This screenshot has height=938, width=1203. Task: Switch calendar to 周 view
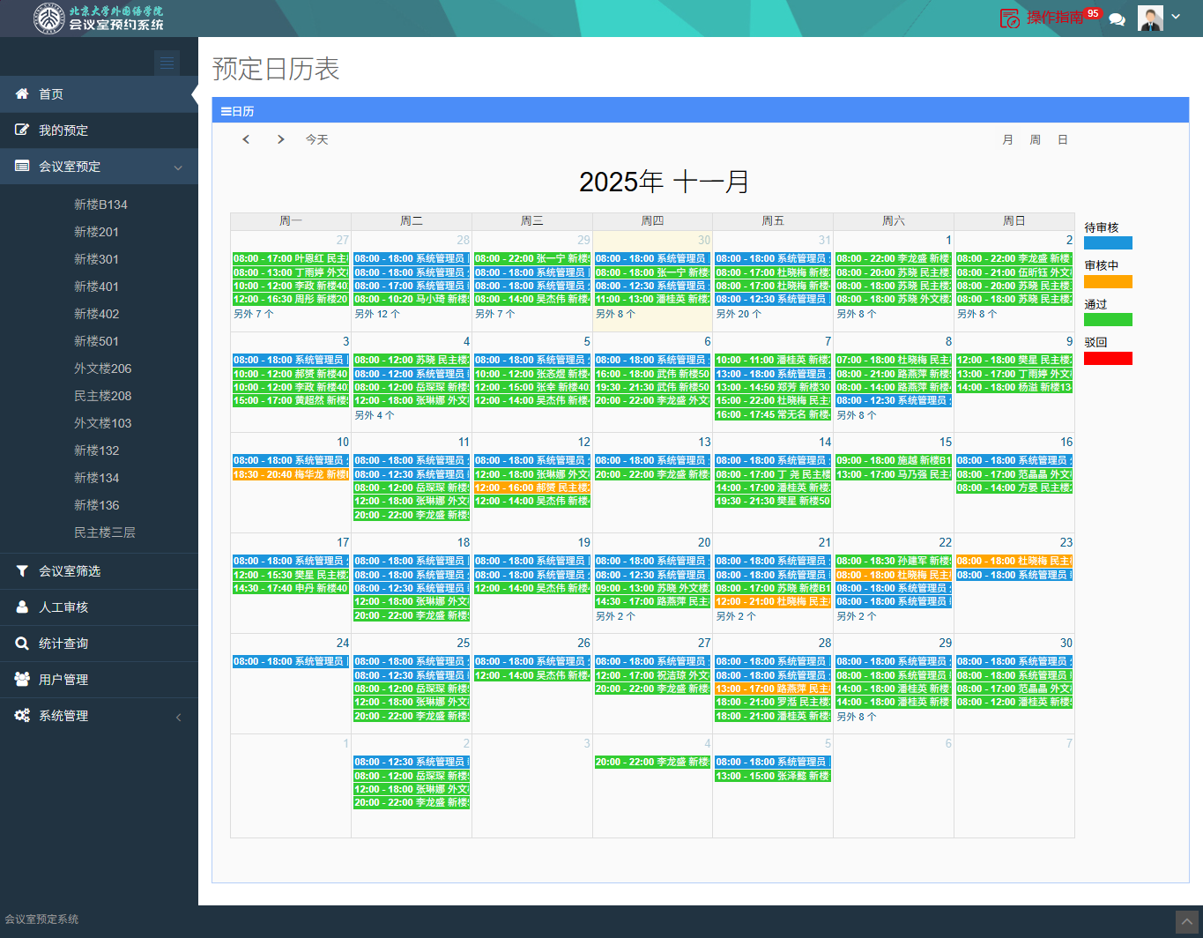[x=1035, y=139]
